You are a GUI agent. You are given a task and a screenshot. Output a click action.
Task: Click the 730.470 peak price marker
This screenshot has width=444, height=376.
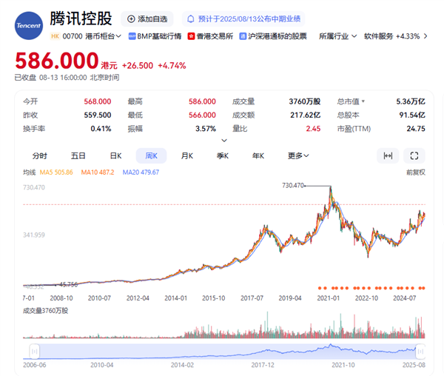tap(293, 185)
